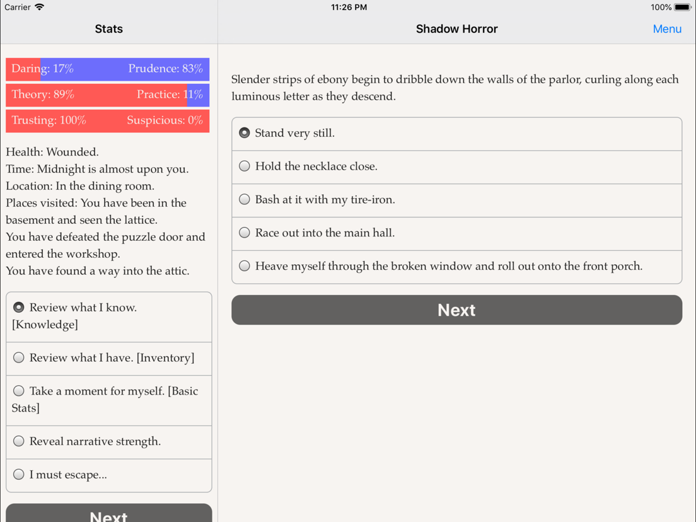Select the 'I must escape...' option
This screenshot has width=696, height=522.
coord(108,475)
